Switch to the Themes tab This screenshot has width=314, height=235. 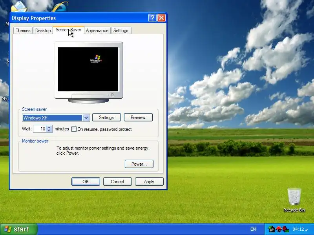[23, 31]
